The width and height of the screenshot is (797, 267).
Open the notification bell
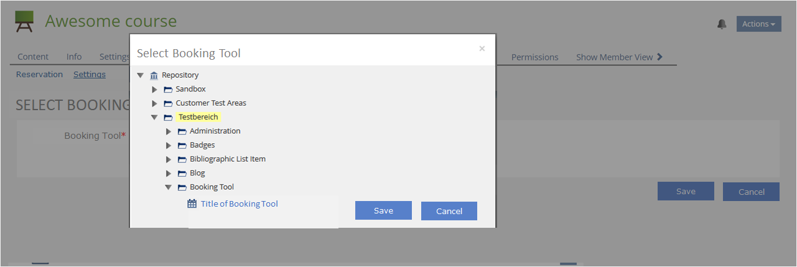click(x=722, y=24)
